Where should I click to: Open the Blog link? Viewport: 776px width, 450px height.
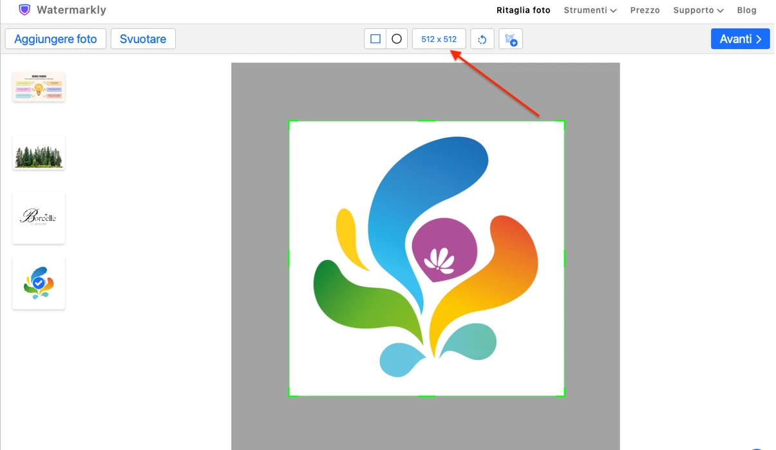click(747, 10)
